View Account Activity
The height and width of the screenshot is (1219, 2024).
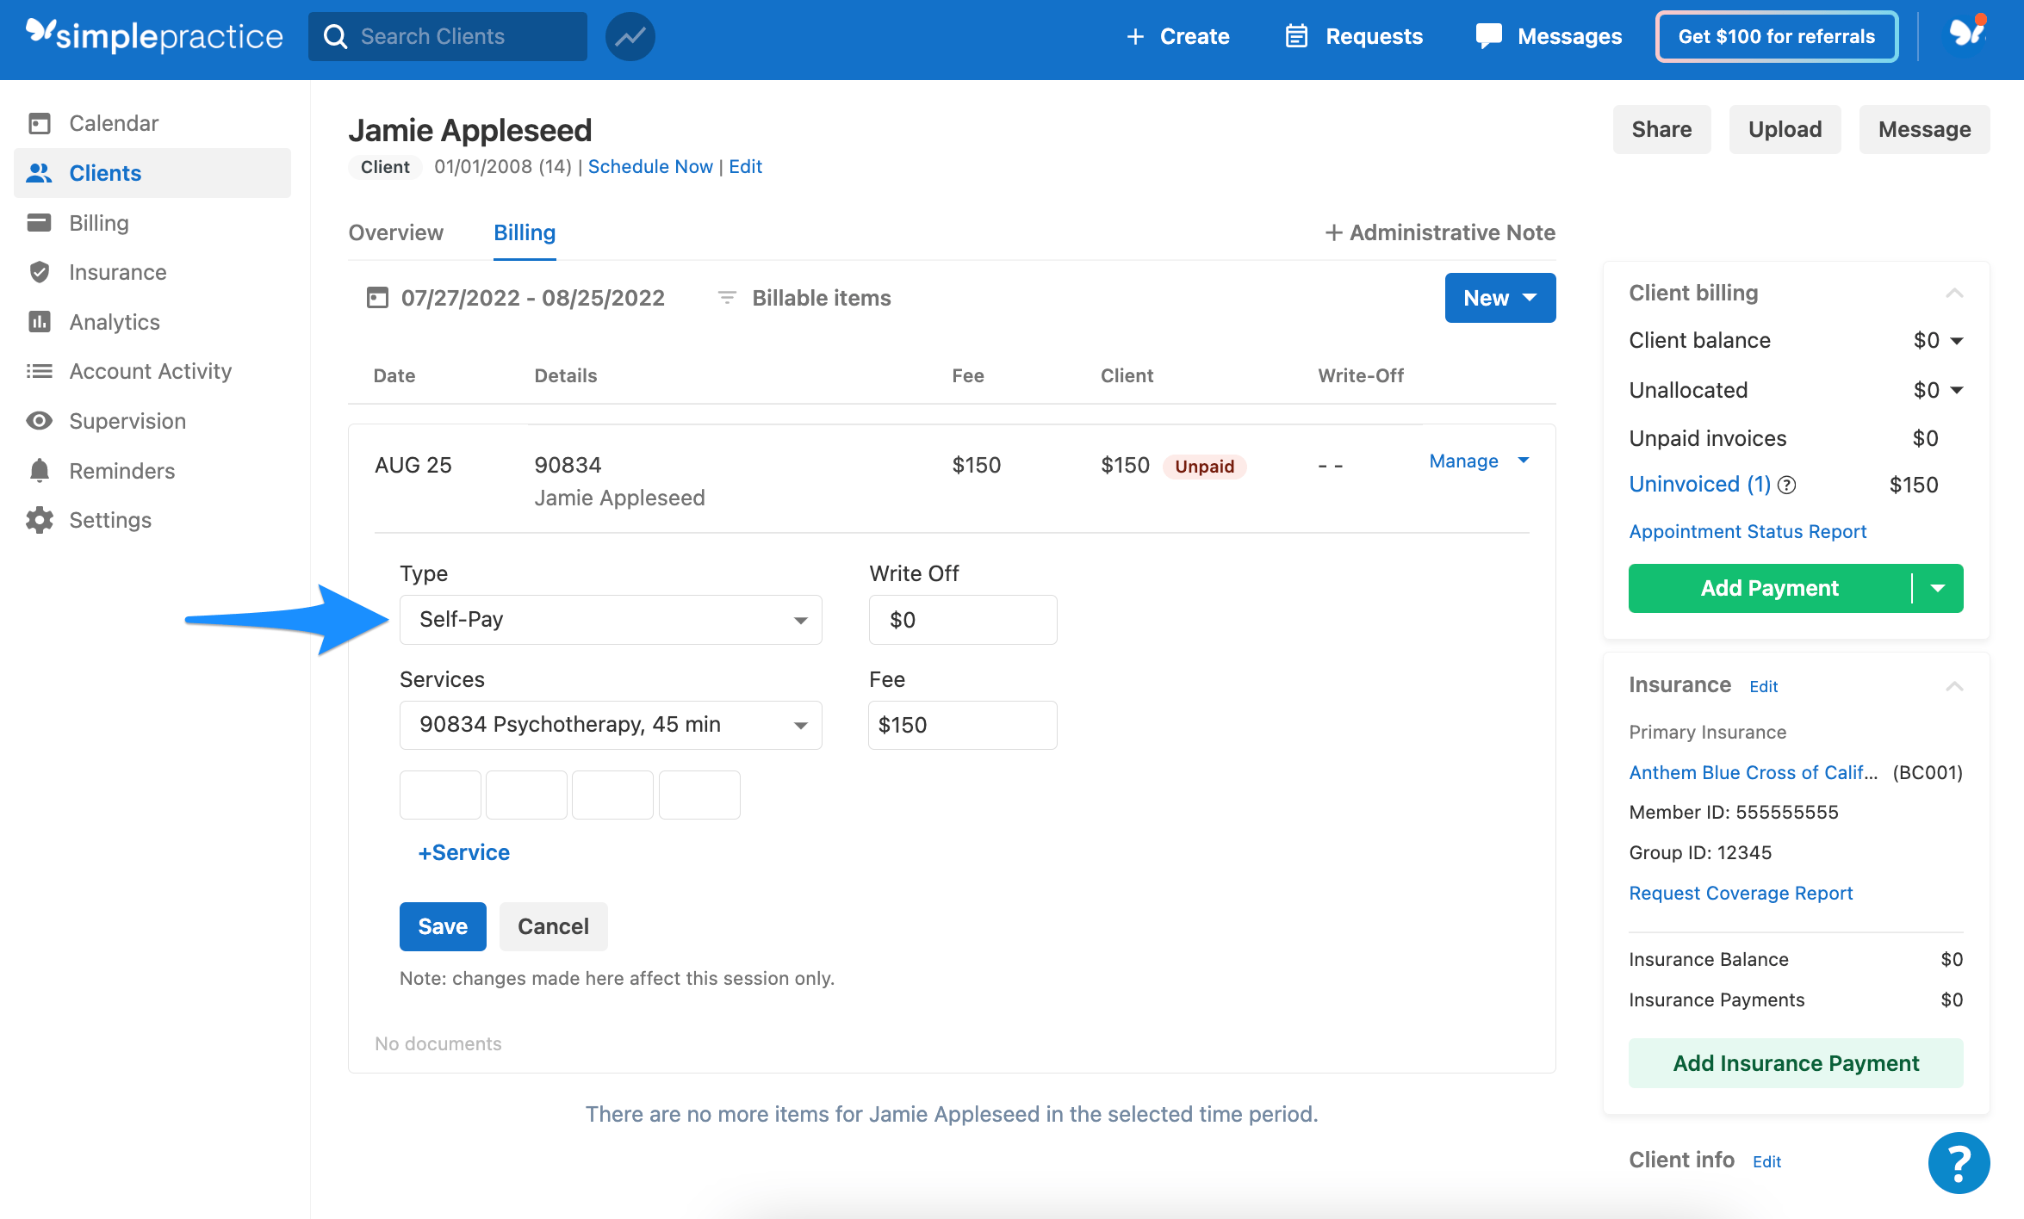tap(150, 371)
